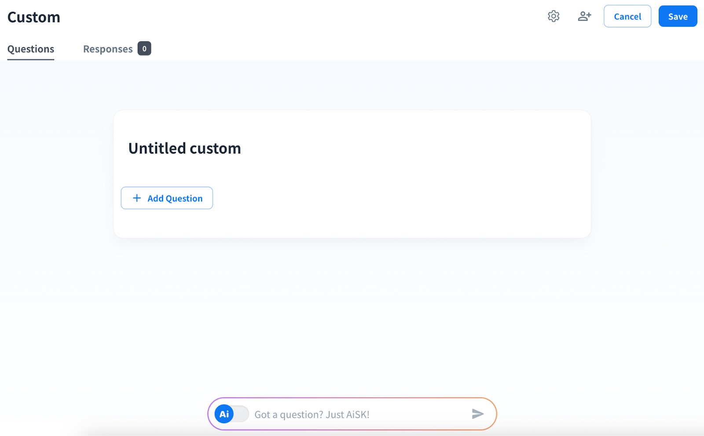Click the blue Ai circle badge
The height and width of the screenshot is (436, 704).
224,414
